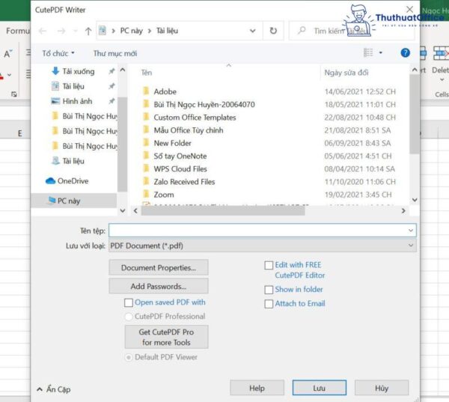449x402 pixels.
Task: Go back with the left arrow button
Action: [x=43, y=31]
